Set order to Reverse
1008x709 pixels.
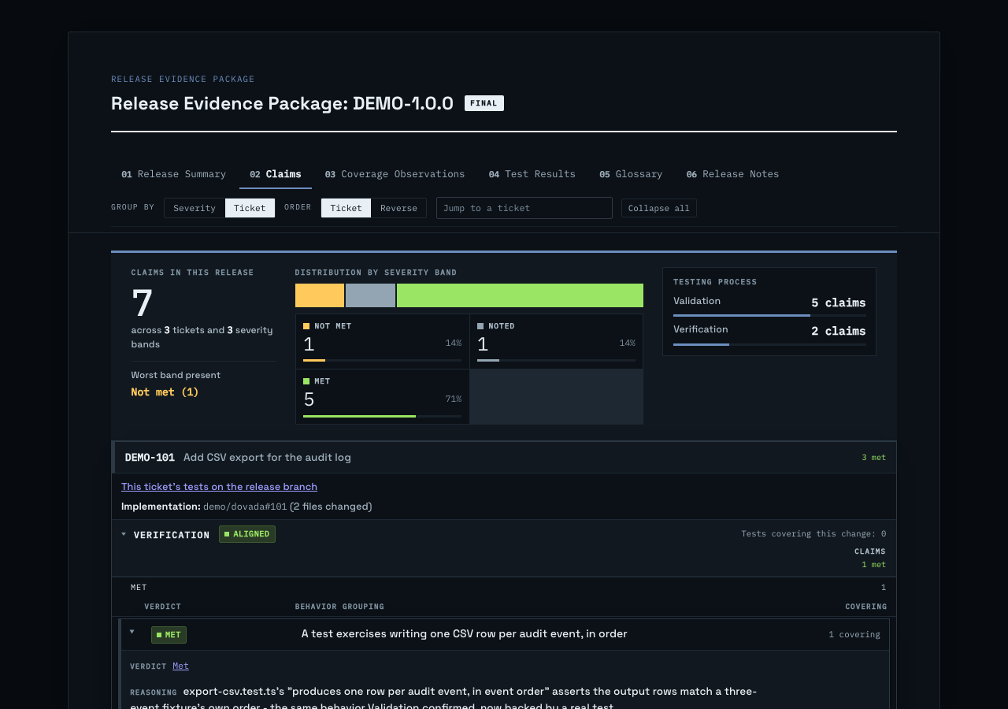point(398,208)
